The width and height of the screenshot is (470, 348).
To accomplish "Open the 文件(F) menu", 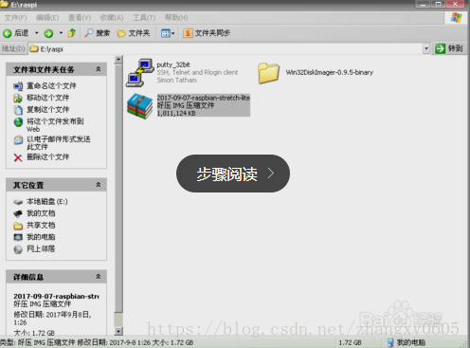I will (x=15, y=18).
